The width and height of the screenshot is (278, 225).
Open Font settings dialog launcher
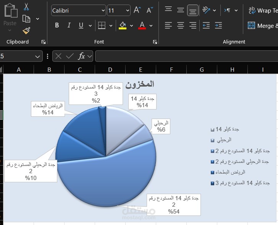pos(155,42)
